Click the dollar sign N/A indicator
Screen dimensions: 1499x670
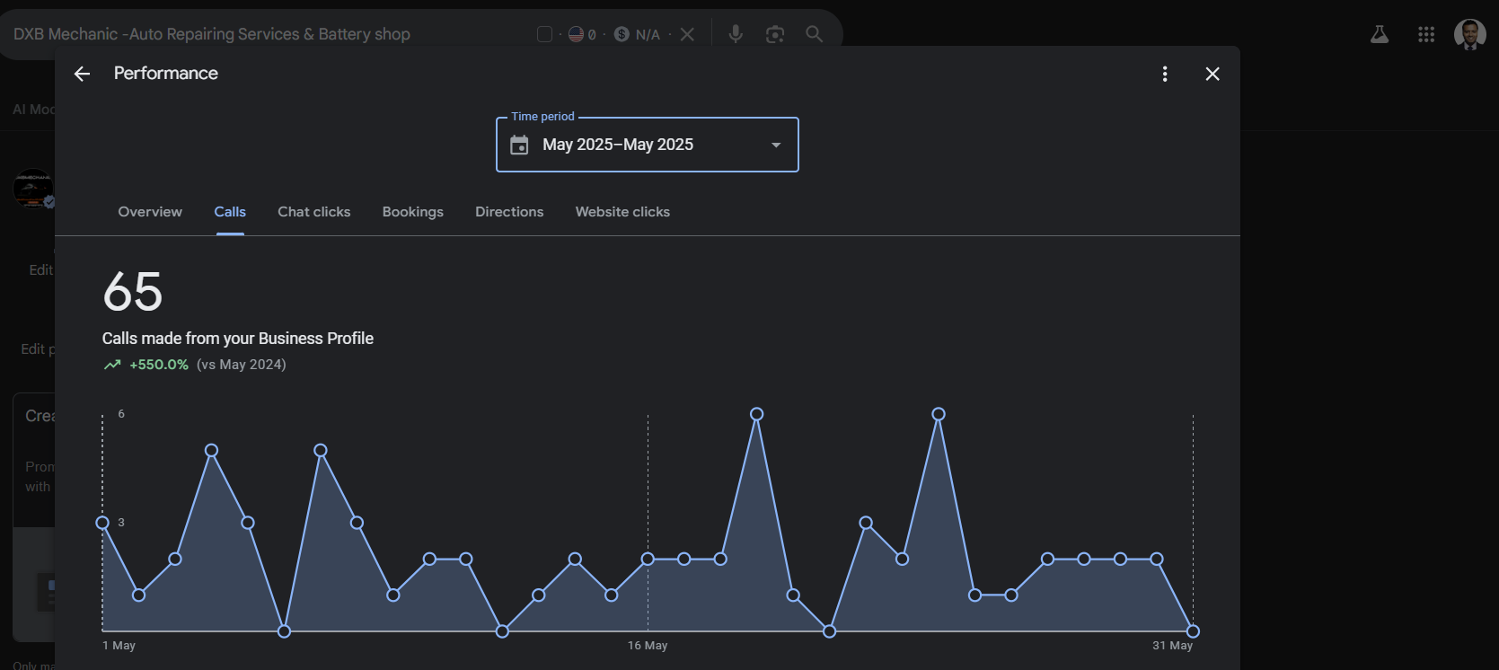pyautogui.click(x=637, y=34)
